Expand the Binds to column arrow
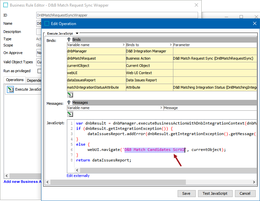The width and height of the screenshot is (260, 201). point(171,45)
